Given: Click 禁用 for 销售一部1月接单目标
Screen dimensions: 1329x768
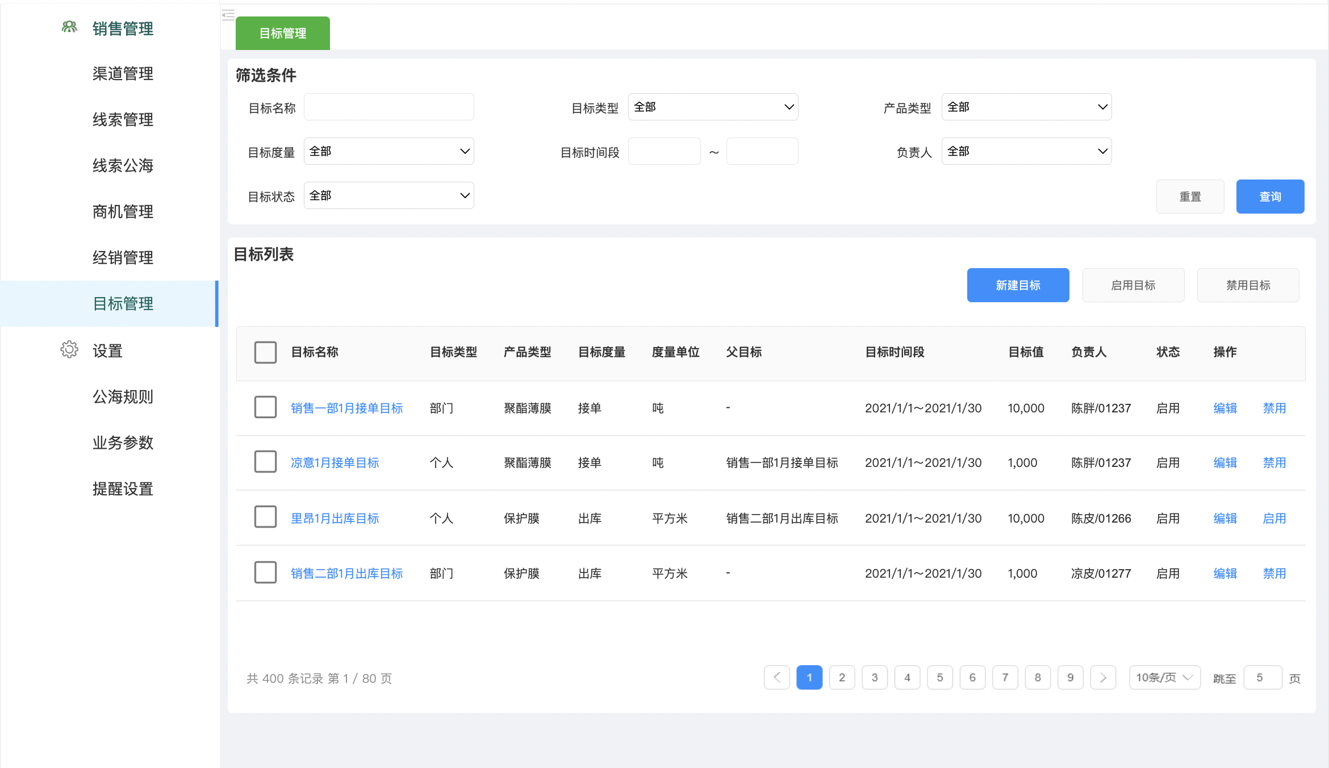Looking at the screenshot, I should 1274,408.
